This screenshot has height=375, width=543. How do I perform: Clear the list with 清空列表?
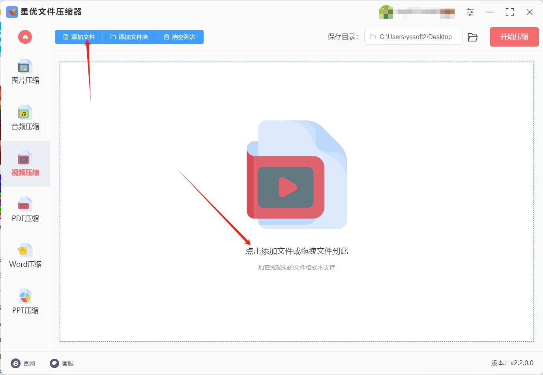[180, 37]
